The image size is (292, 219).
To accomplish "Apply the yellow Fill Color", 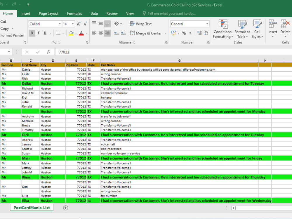I will point(71,33).
